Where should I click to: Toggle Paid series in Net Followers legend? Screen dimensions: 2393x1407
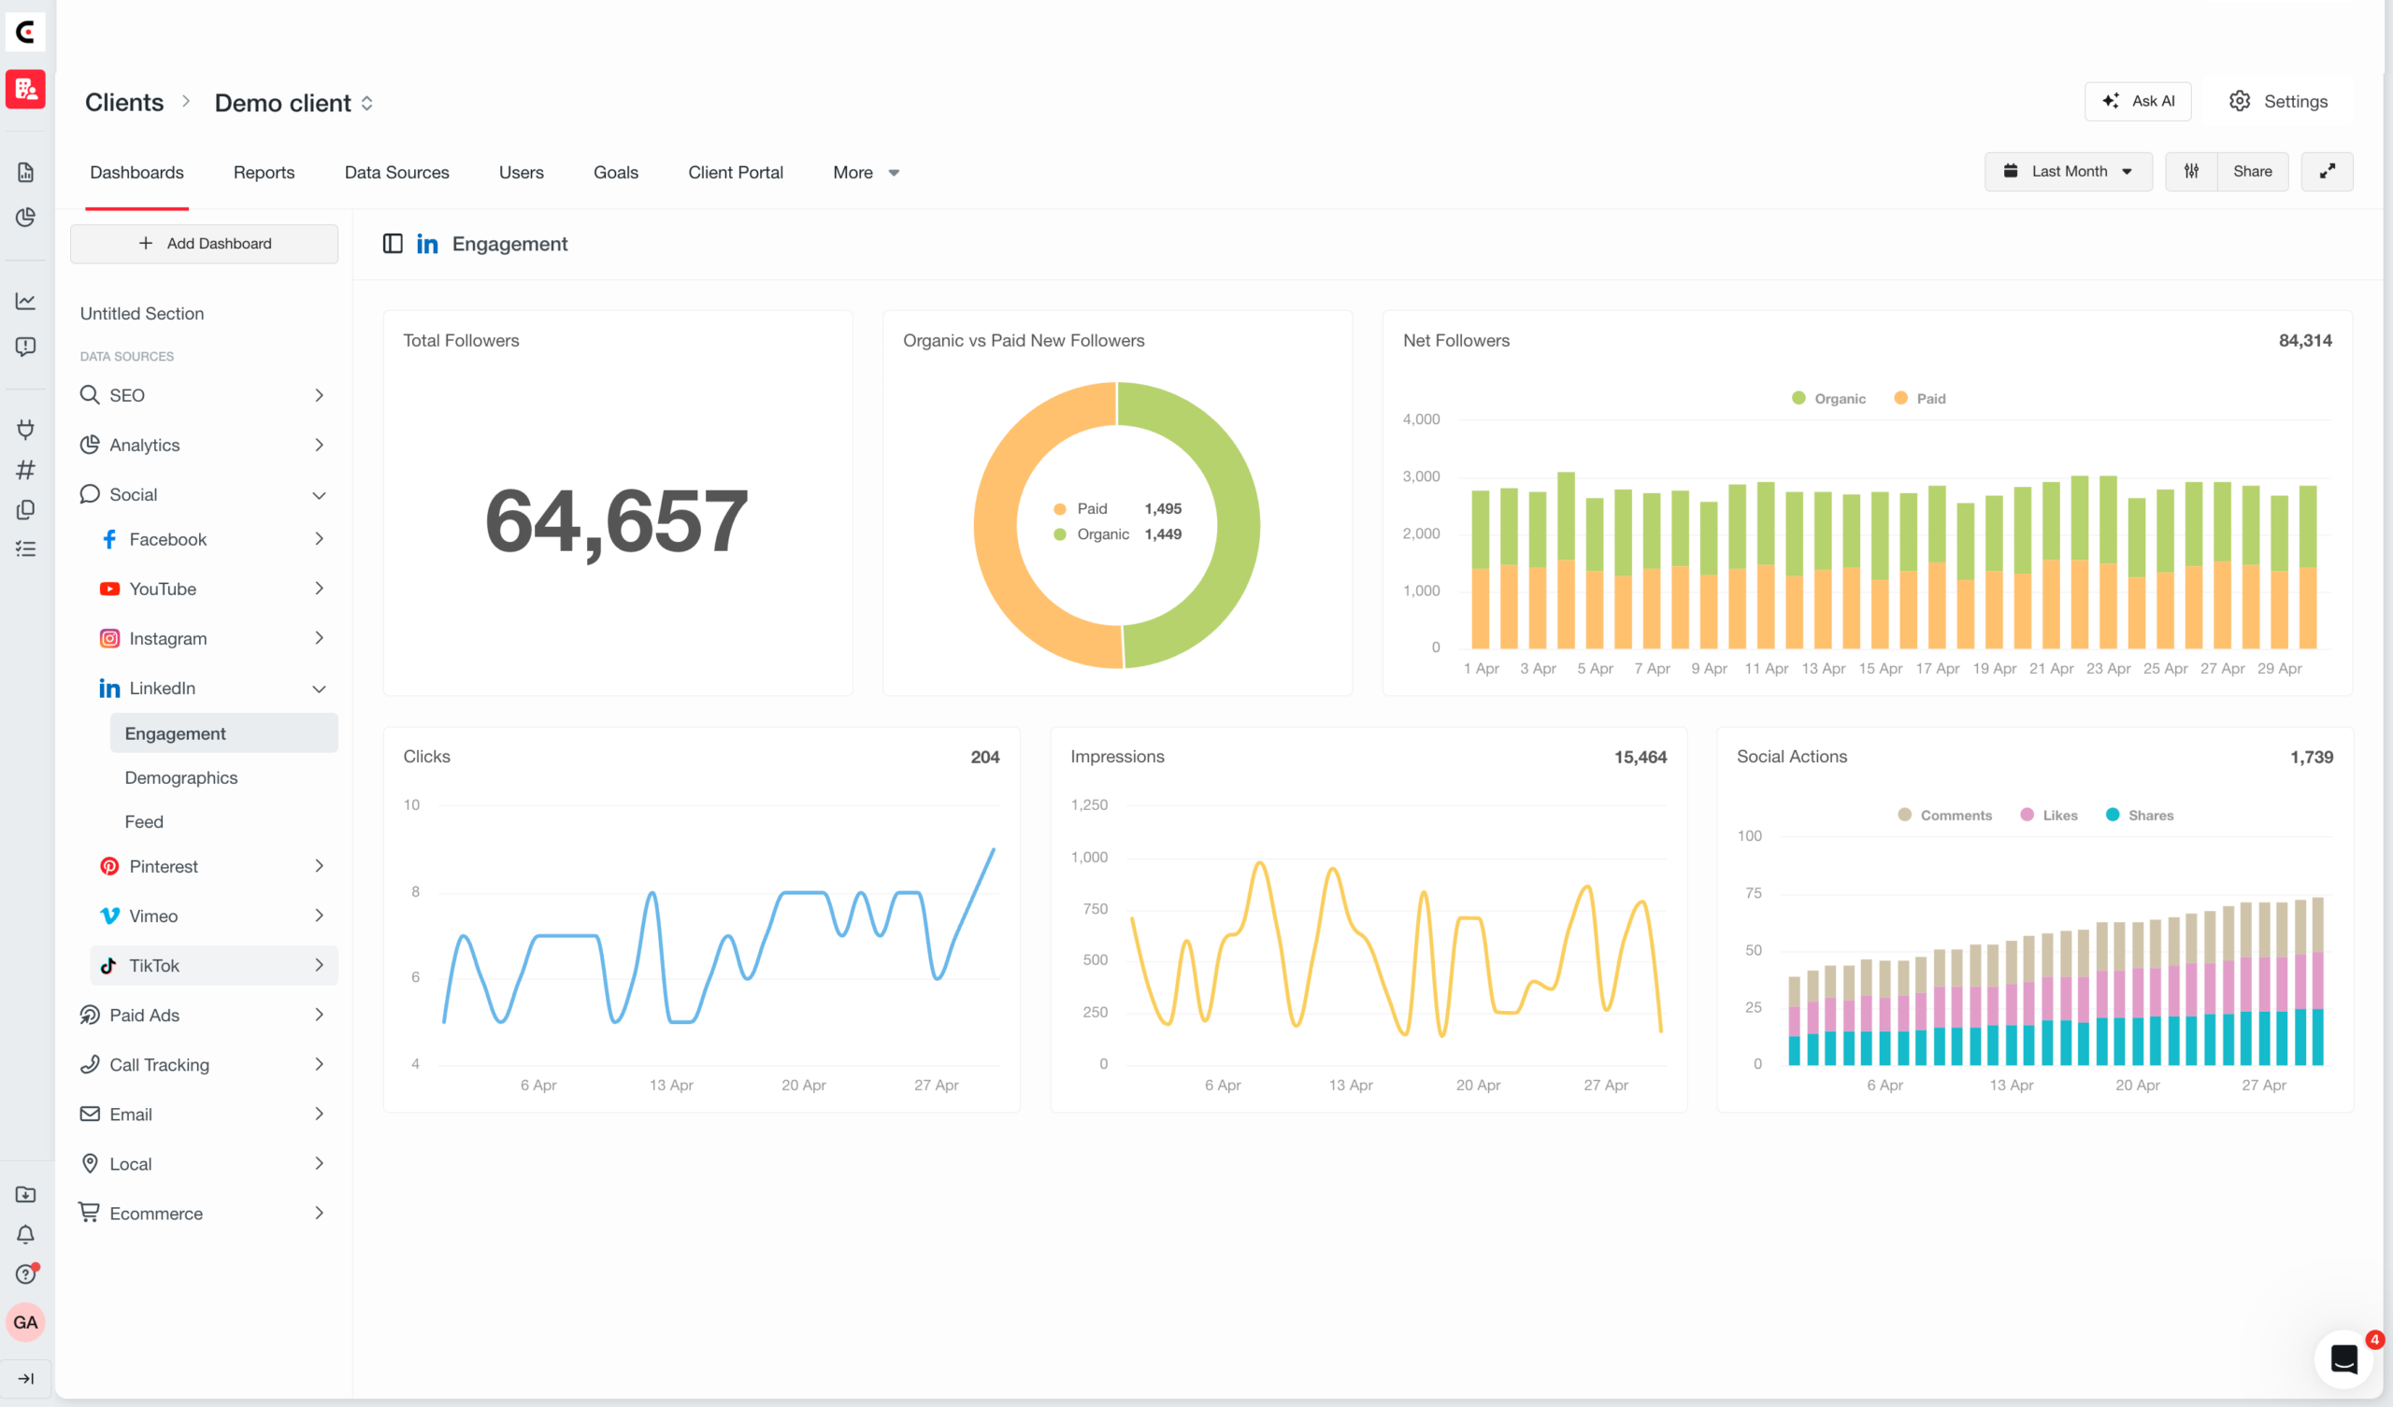(x=1919, y=399)
